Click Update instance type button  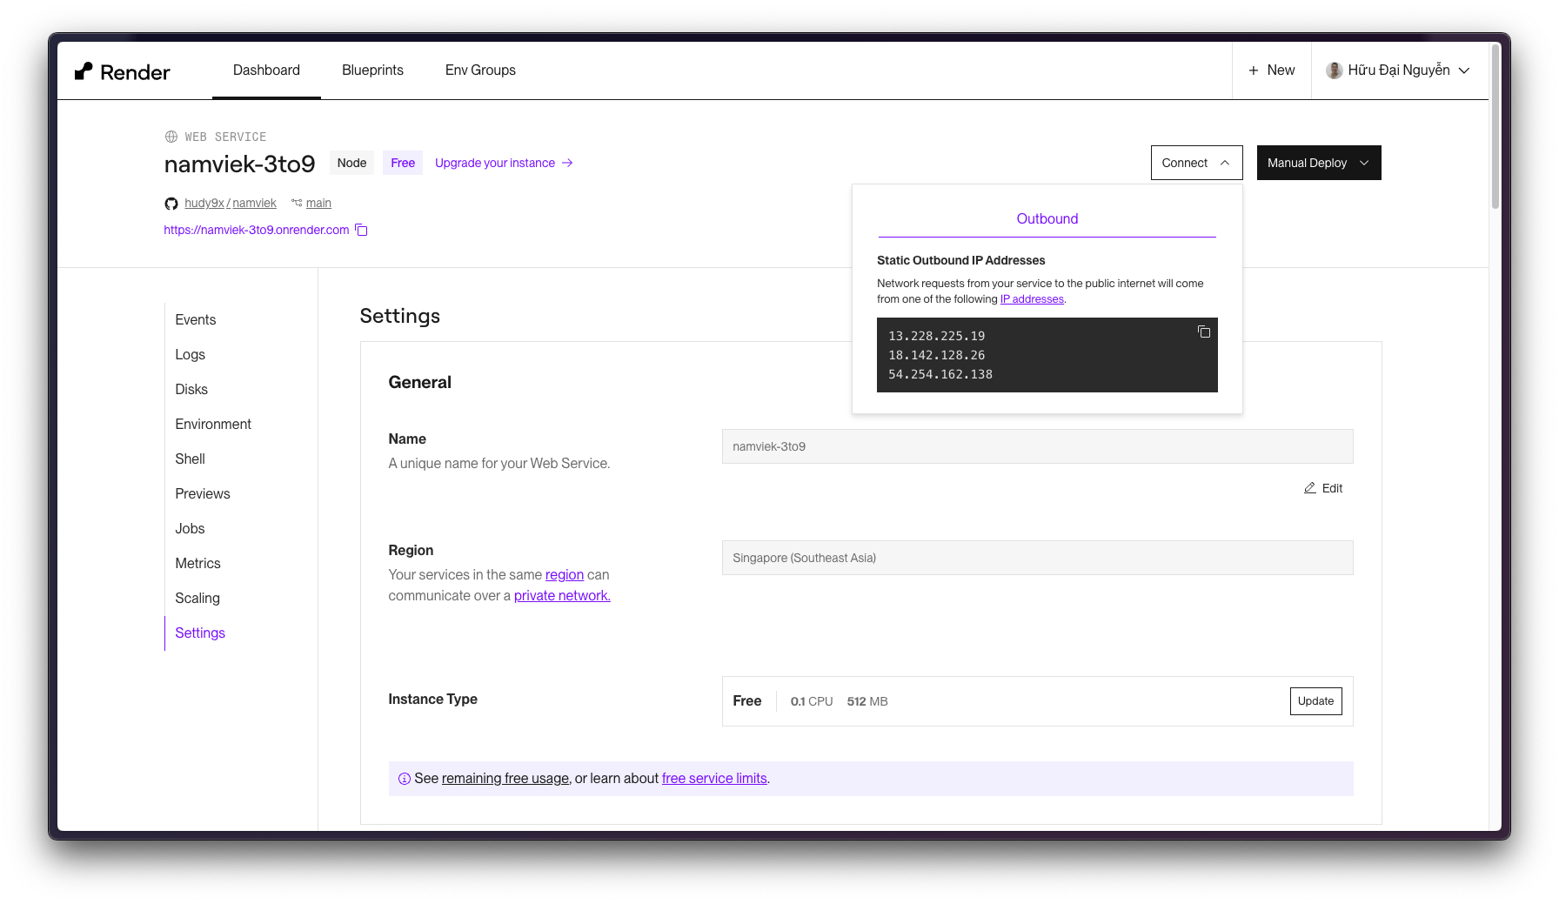1315,701
